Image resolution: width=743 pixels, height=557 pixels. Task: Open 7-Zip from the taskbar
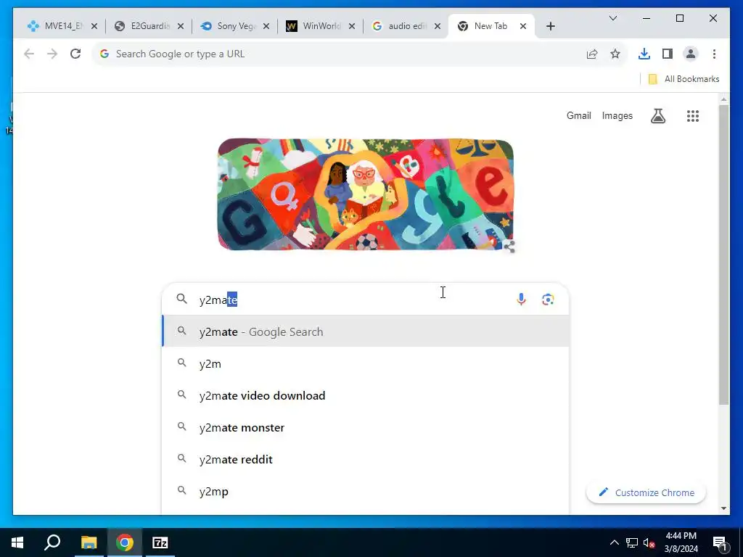pyautogui.click(x=160, y=542)
